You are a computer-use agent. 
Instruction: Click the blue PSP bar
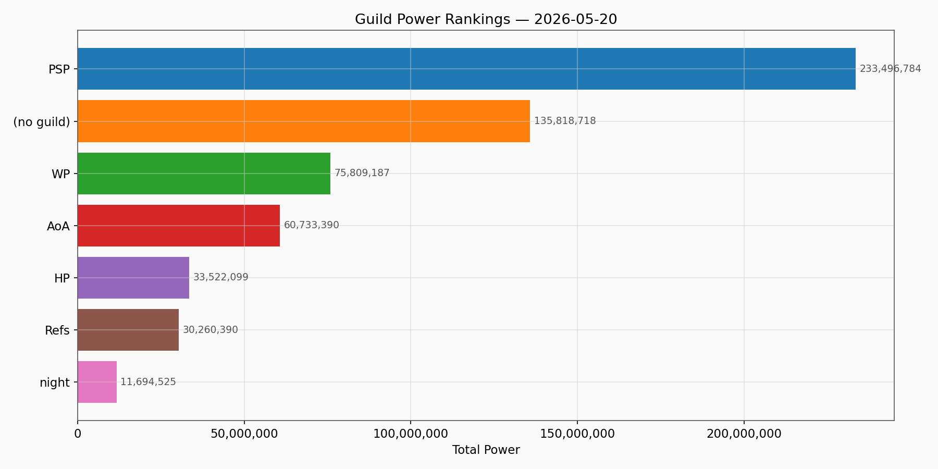click(x=466, y=69)
